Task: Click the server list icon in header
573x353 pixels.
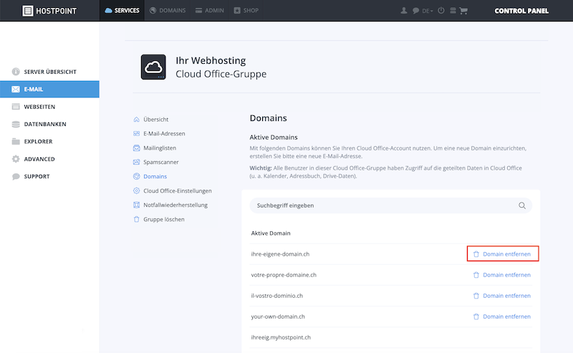Action: point(453,11)
